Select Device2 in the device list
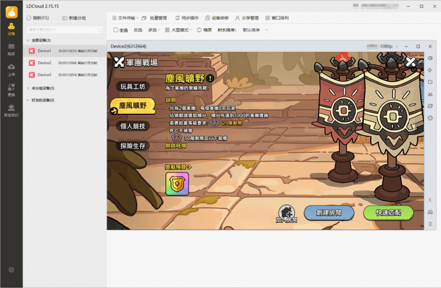 (64, 63)
